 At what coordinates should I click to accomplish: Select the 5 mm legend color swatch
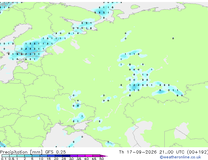pyautogui.click(x=36, y=156)
